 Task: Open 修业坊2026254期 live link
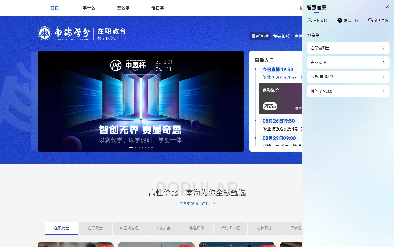[283, 129]
